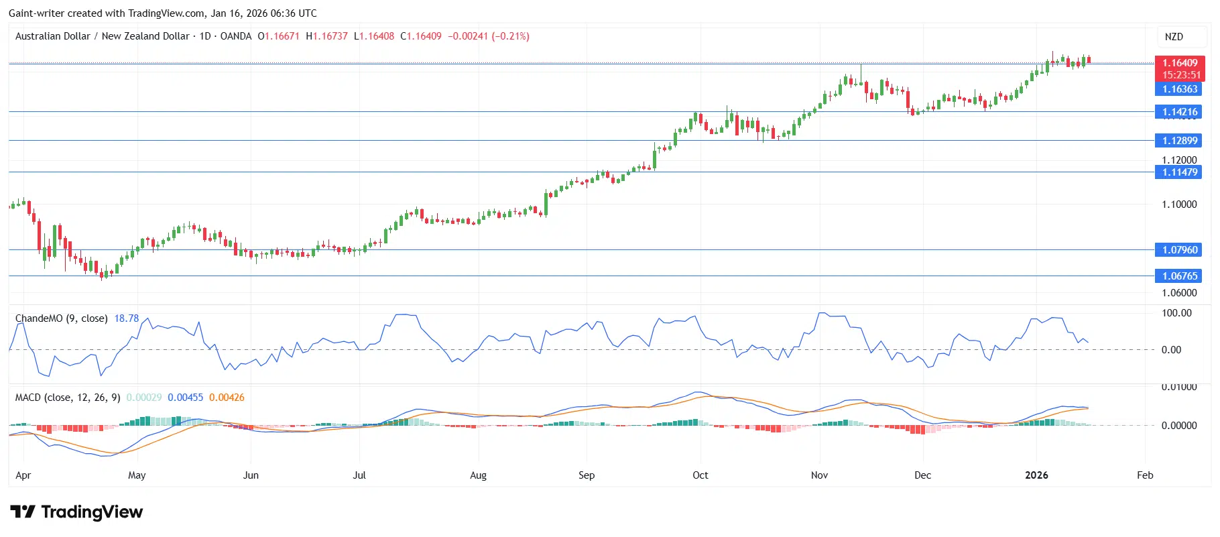Click the ChandeMO value 18.78
1220x537 pixels.
tap(127, 318)
